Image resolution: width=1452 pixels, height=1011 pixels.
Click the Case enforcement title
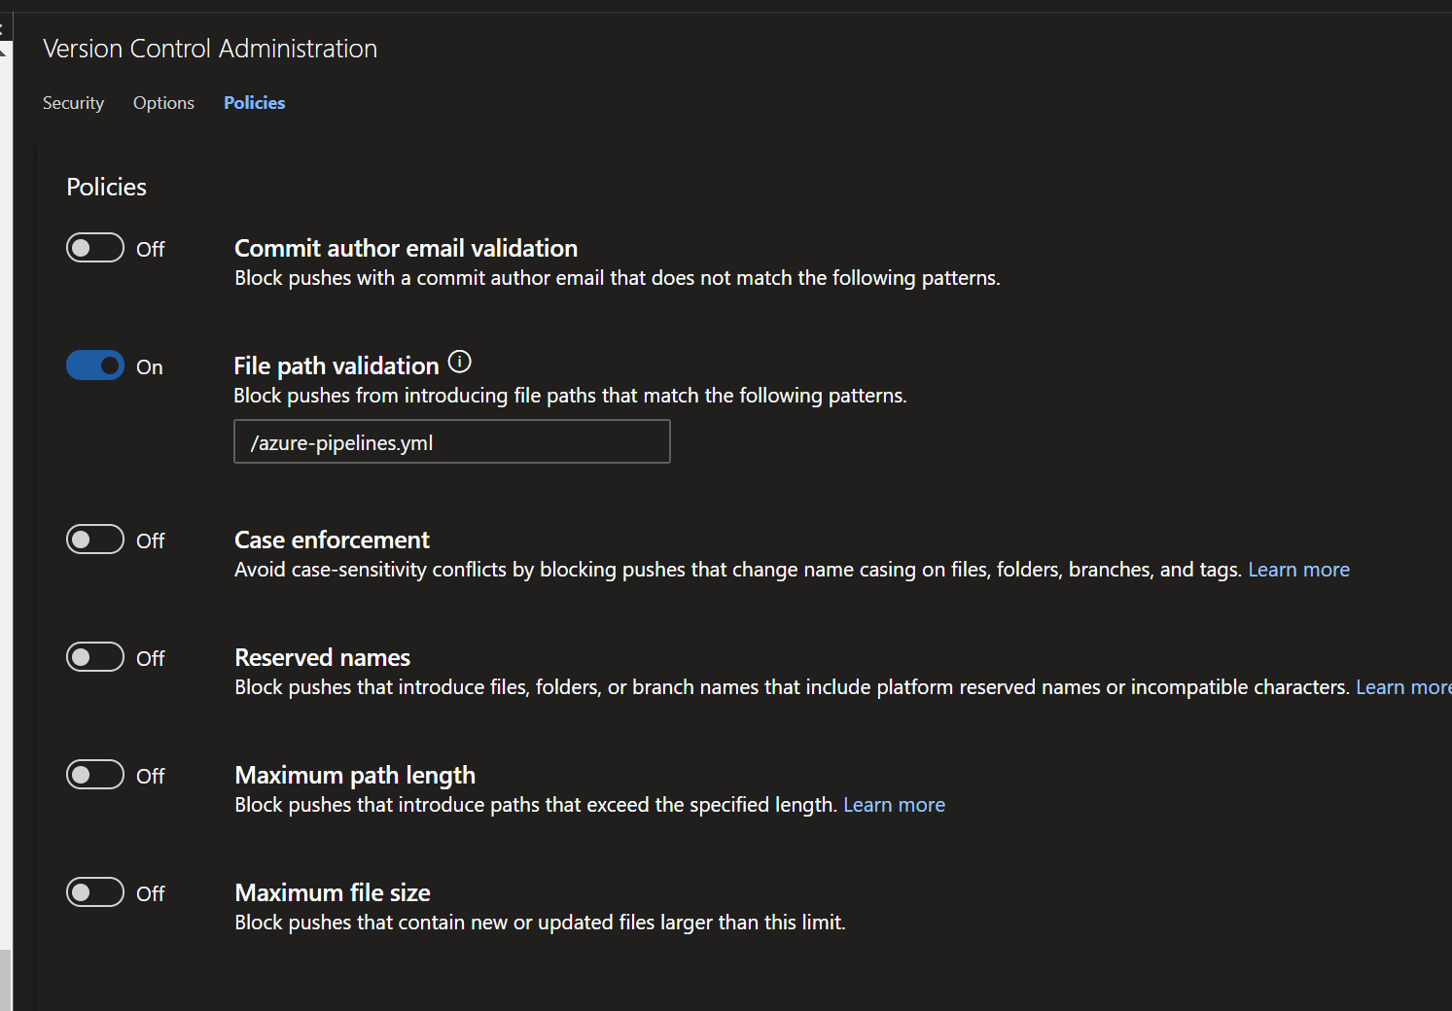(x=332, y=540)
